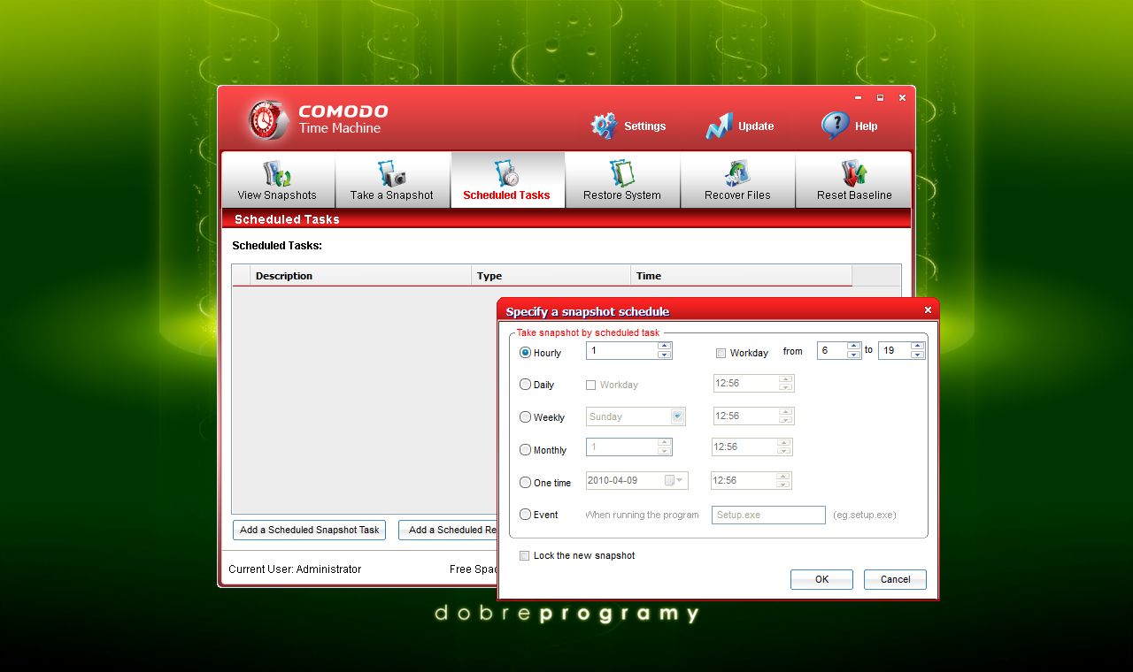1133x672 pixels.
Task: Open Settings gear icon
Action: [x=604, y=126]
